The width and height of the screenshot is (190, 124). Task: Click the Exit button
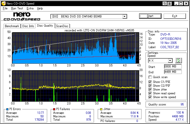[x=174, y=16]
